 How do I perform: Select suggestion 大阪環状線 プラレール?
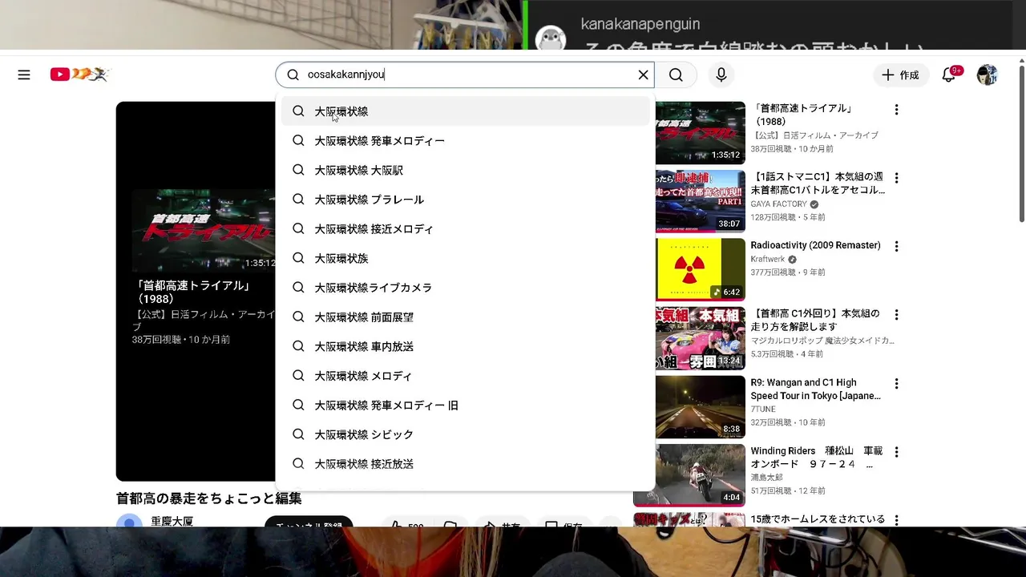(x=465, y=200)
